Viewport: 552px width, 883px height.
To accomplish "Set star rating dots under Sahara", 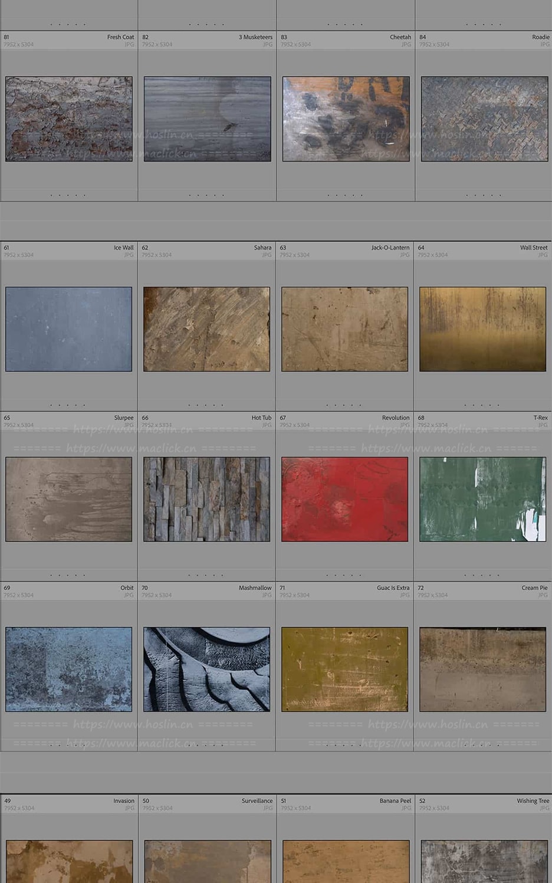I will pyautogui.click(x=206, y=405).
